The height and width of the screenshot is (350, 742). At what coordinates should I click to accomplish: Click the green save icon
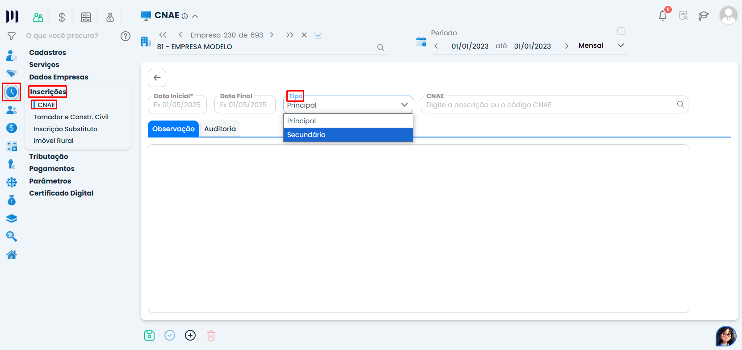tap(149, 335)
